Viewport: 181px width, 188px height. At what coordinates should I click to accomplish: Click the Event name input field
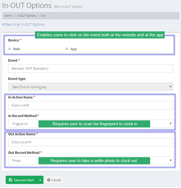click(90, 68)
